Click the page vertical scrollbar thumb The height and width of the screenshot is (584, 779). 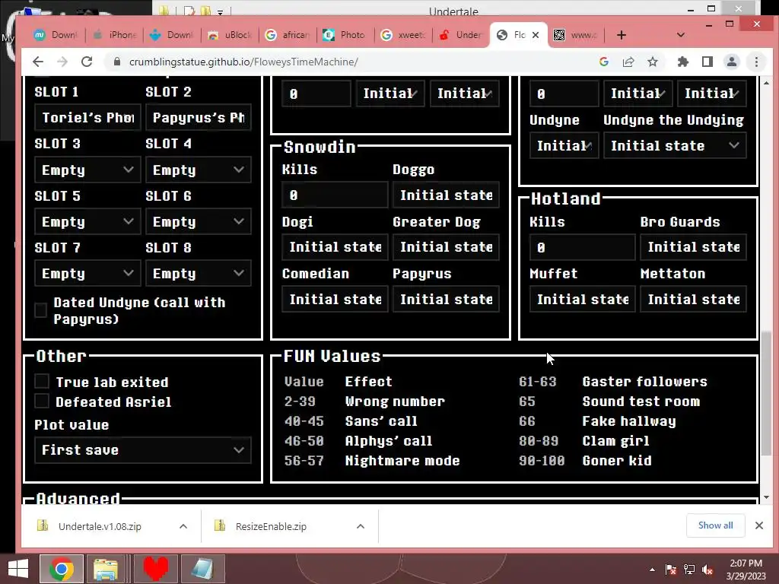(x=767, y=392)
